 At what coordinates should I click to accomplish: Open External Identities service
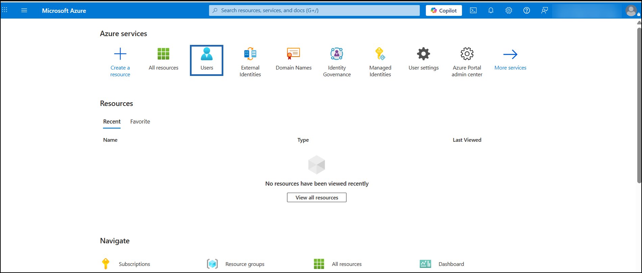(x=250, y=54)
